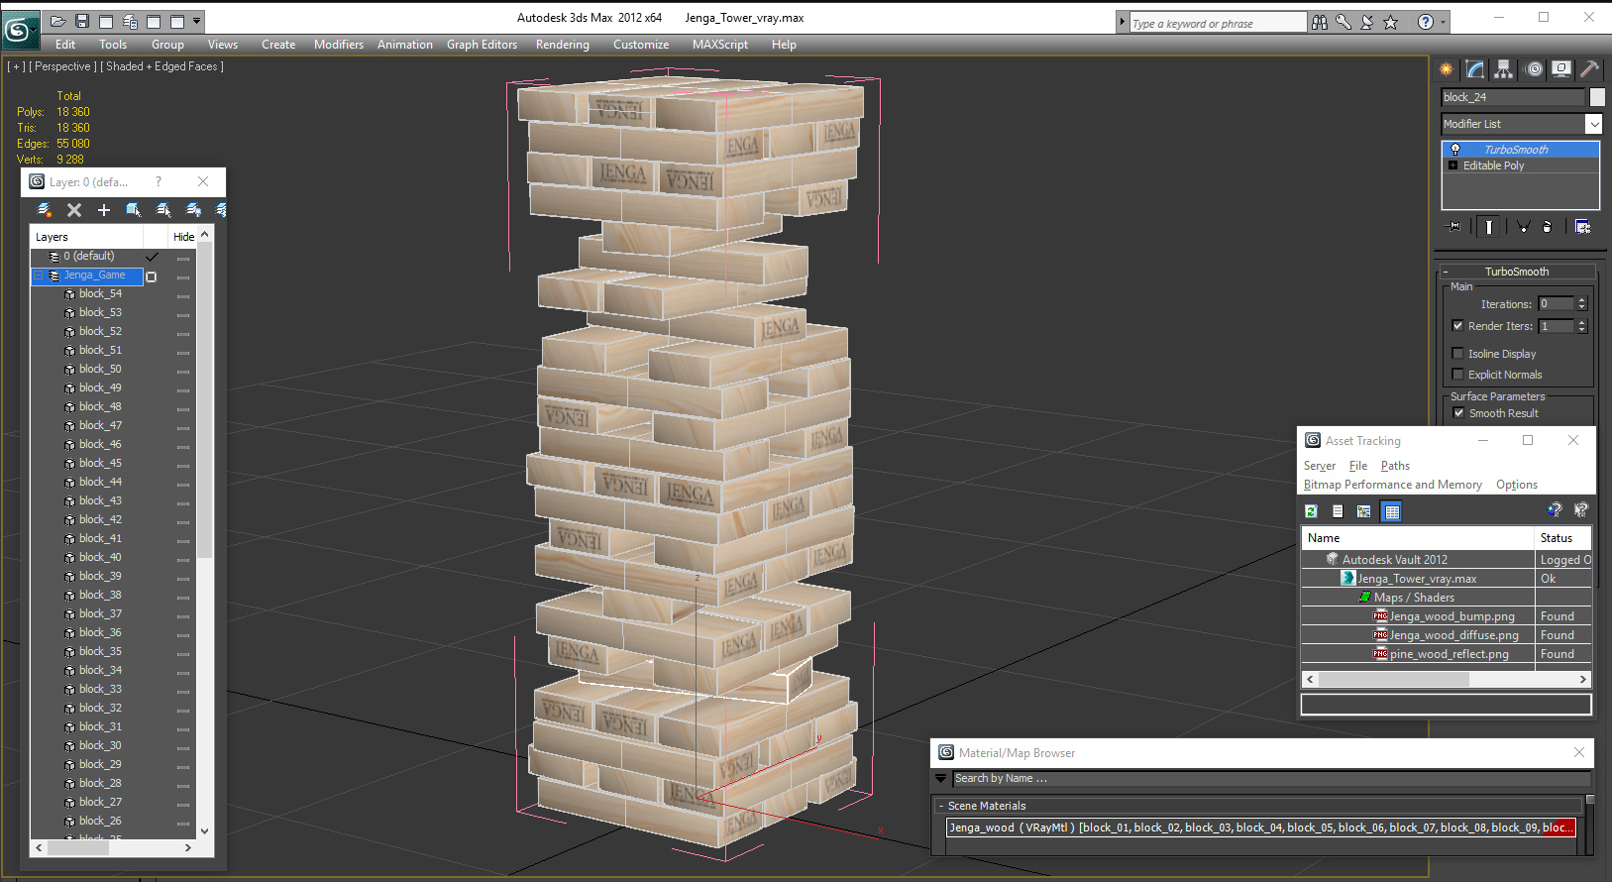
Task: Open the Rendering menu
Action: pos(563,45)
